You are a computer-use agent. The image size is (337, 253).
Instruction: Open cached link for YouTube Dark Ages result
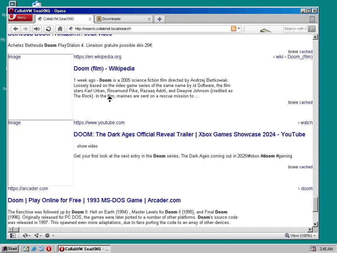[x=306, y=167]
